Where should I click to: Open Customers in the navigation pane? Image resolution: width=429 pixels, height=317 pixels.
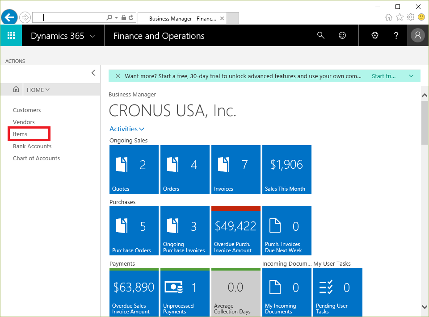click(27, 110)
